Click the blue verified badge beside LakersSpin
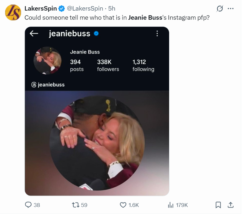 [x=62, y=9]
